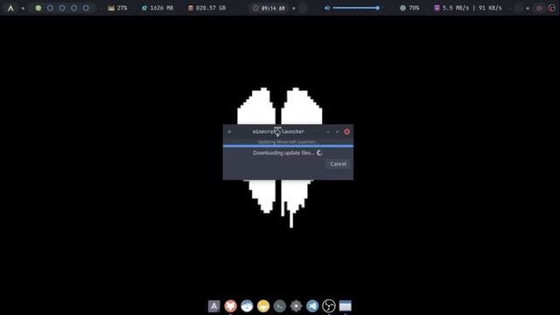Switch to the fifth workspace circle
The height and width of the screenshot is (315, 560).
click(x=86, y=8)
